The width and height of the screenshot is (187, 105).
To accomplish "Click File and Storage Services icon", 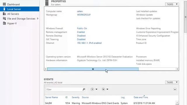I will click(4, 19).
